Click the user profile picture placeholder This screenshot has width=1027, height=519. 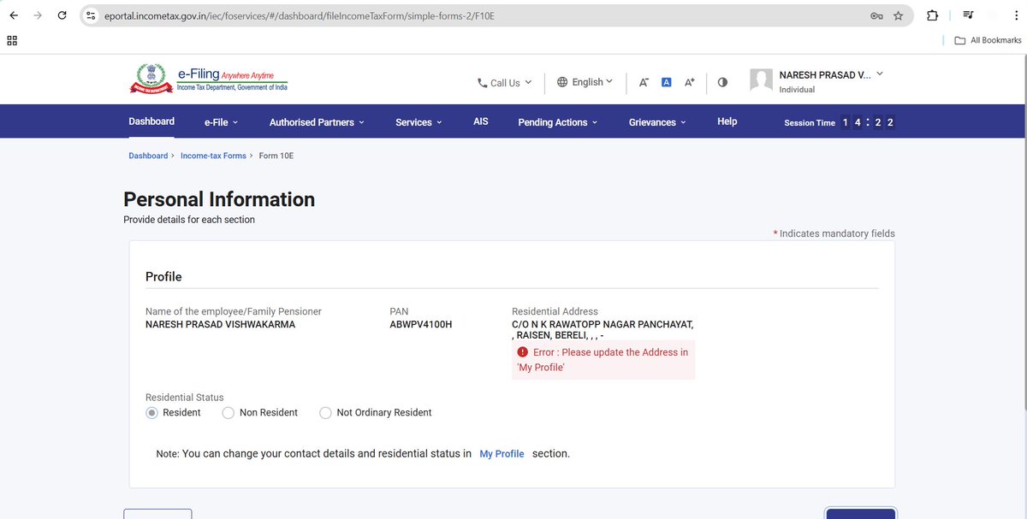[761, 80]
